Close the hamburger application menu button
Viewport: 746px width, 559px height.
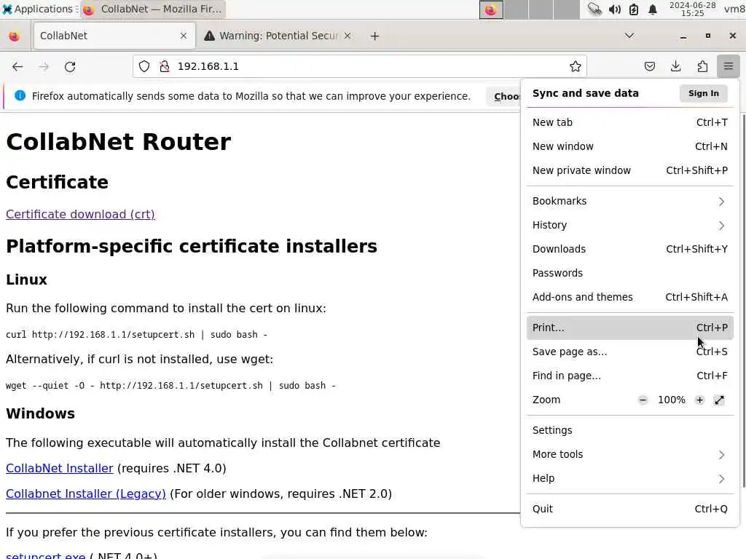coord(728,66)
